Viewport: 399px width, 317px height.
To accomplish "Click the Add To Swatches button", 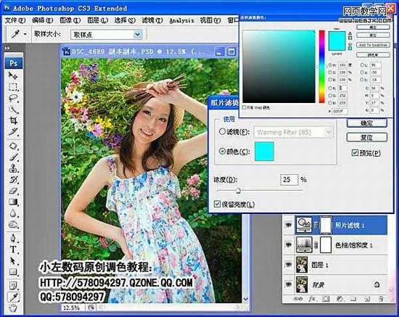I will [372, 44].
